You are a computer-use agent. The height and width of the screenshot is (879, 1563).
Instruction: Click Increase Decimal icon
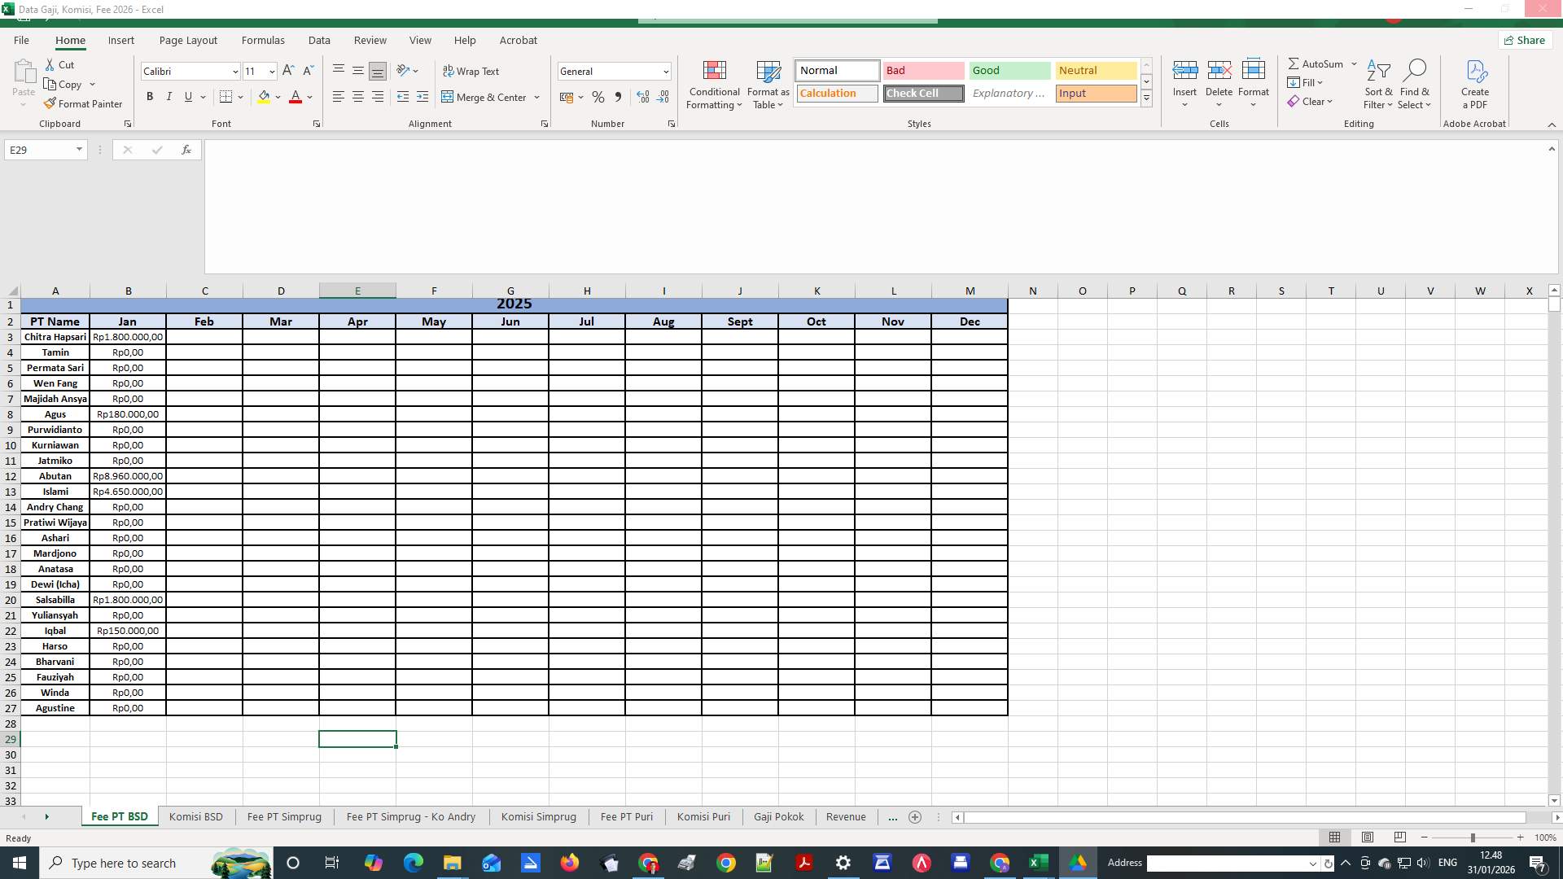point(643,97)
